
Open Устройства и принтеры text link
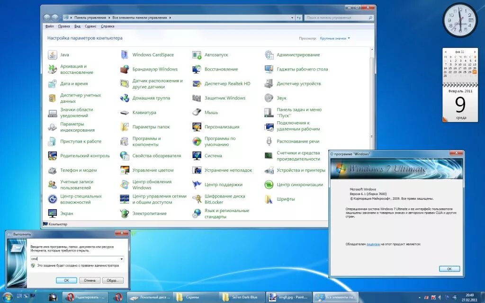coord(301,170)
